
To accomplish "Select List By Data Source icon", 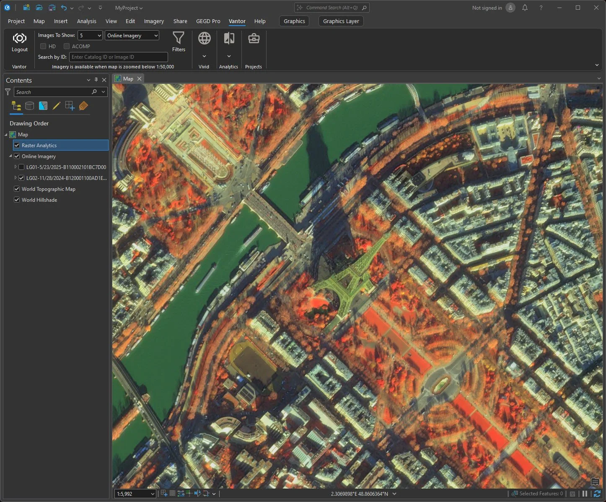I will 29,106.
